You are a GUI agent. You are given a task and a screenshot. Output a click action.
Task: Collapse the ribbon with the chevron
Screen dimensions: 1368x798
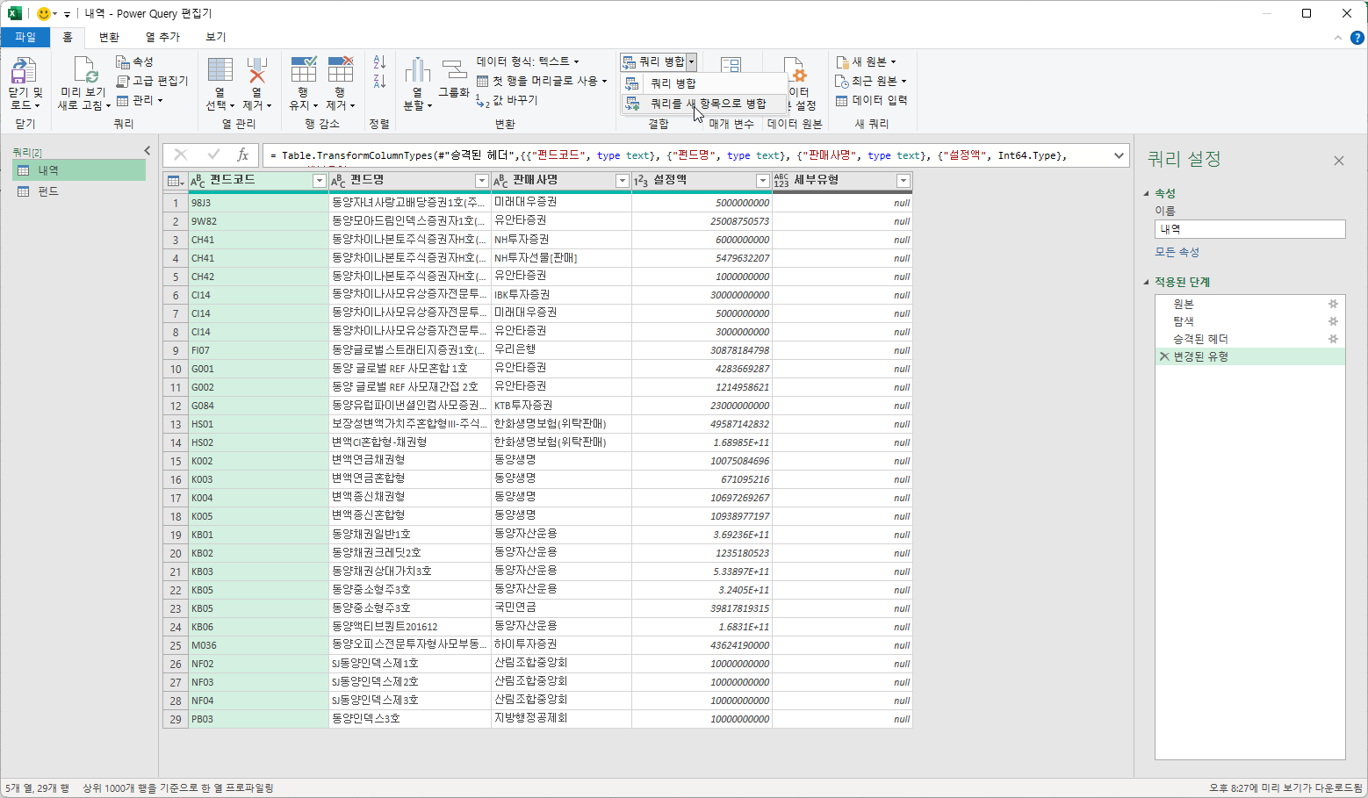1338,38
